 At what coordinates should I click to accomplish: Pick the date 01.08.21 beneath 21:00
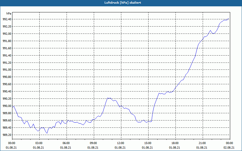[x=201, y=148]
